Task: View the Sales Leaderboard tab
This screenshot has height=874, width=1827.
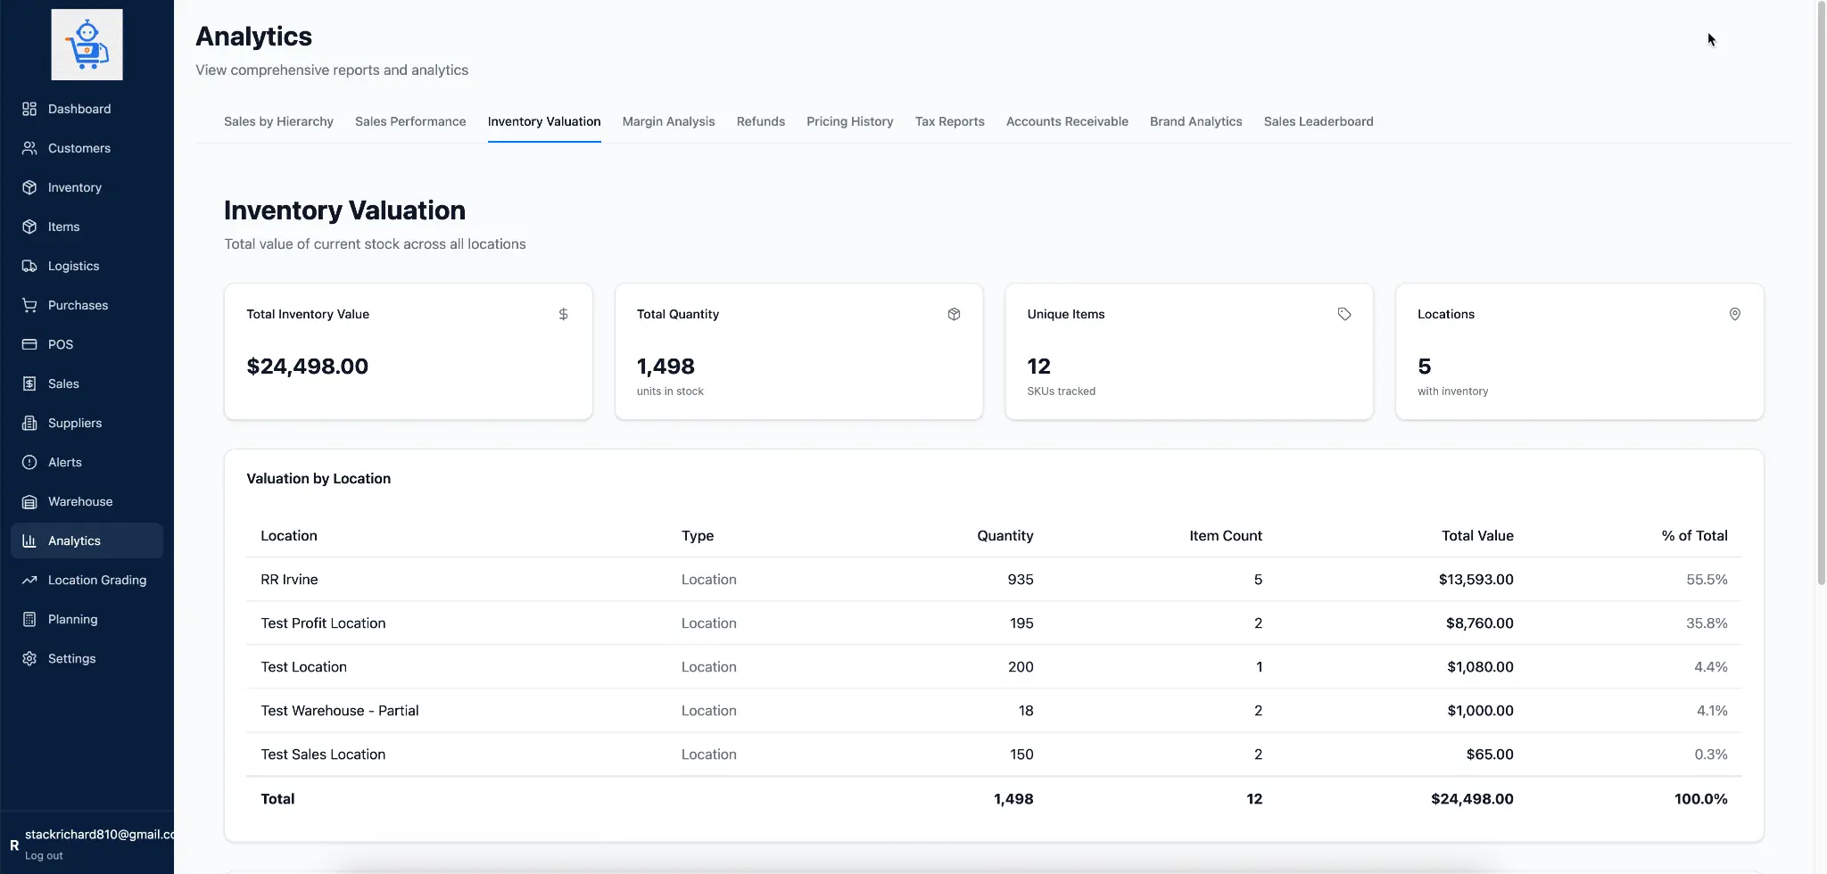Action: click(x=1319, y=121)
